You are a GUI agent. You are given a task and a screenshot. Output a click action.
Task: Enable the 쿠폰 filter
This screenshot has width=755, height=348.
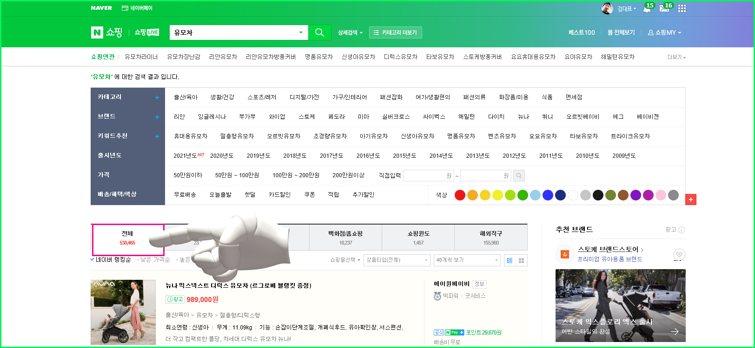(310, 194)
